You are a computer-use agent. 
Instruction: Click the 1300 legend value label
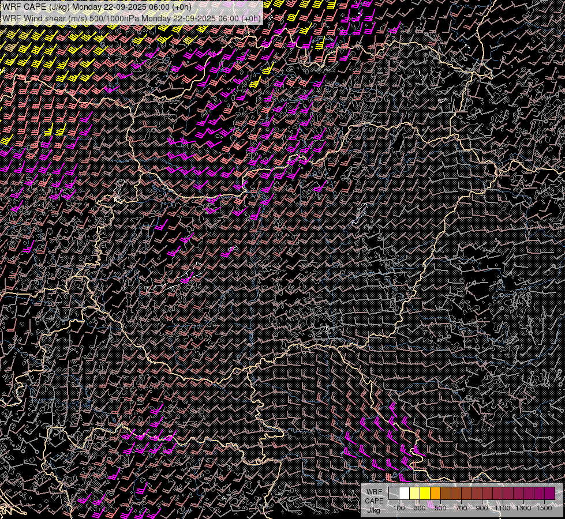(x=523, y=508)
